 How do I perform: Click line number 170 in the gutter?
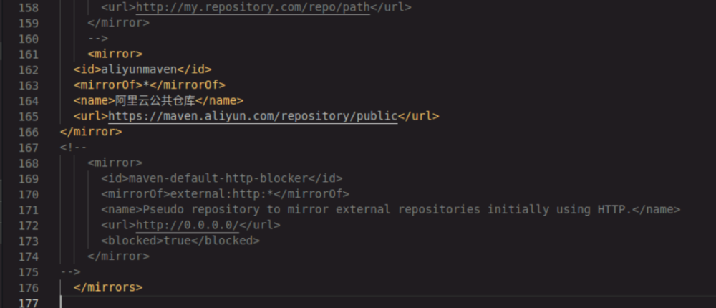click(29, 194)
